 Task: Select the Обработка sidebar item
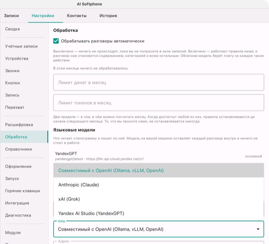click(24, 137)
